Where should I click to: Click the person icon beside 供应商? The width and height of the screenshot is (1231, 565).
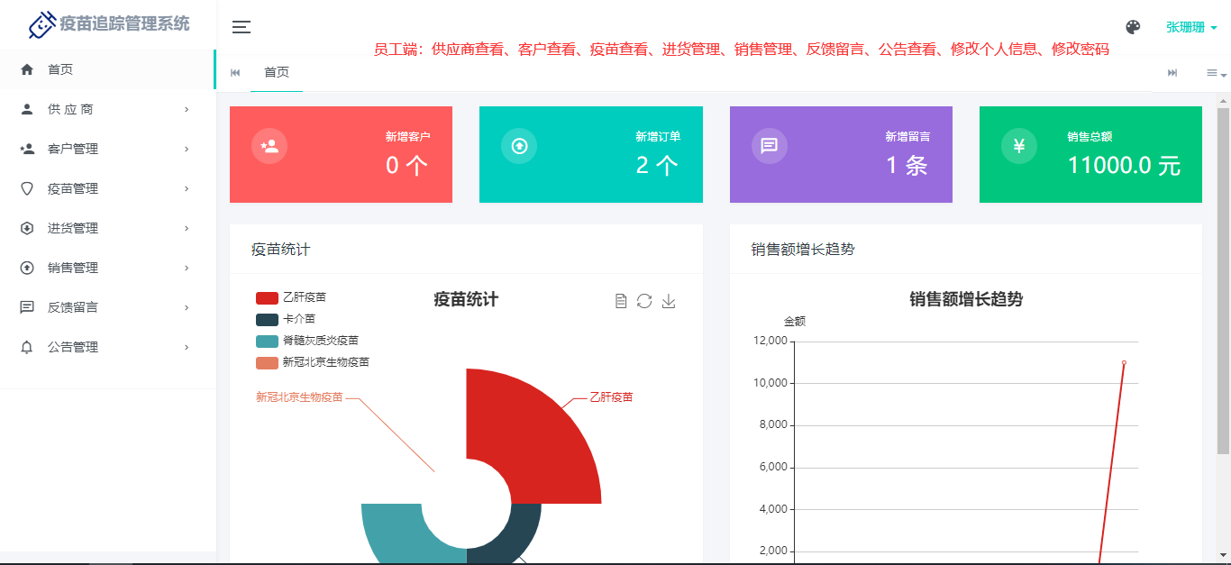coord(27,109)
